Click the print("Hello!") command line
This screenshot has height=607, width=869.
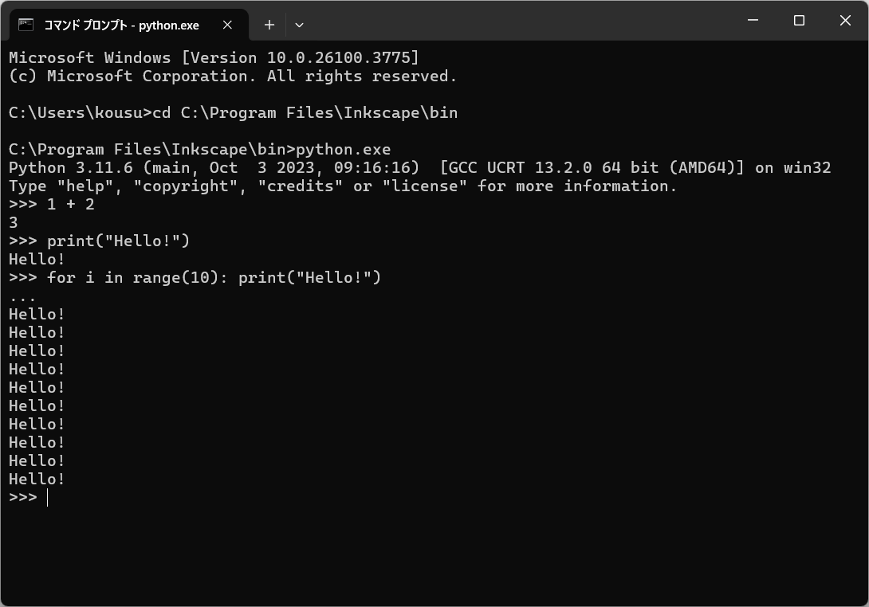pos(100,241)
